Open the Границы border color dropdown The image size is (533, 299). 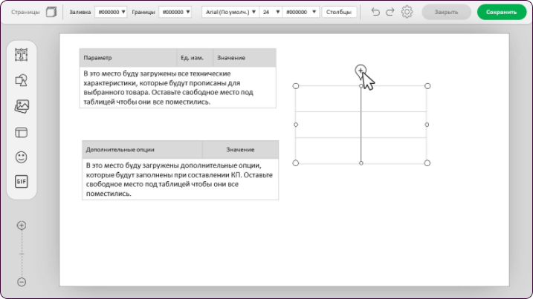(175, 13)
